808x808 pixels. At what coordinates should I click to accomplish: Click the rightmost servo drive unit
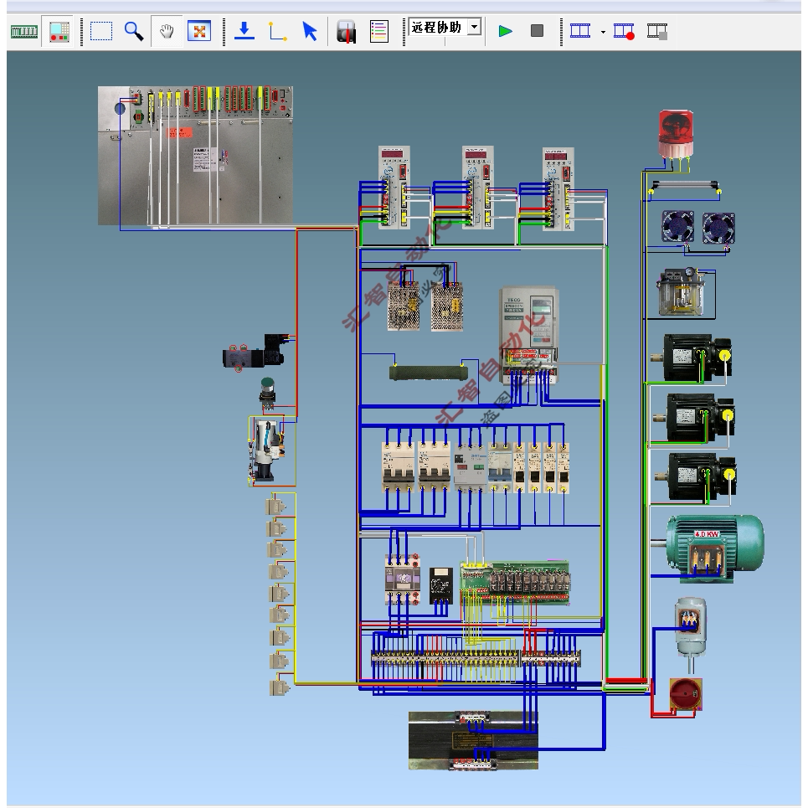click(x=558, y=188)
